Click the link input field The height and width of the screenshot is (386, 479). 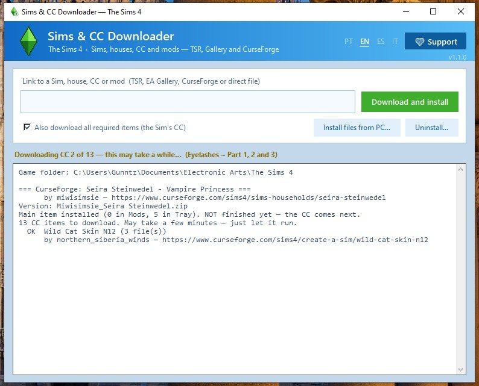[188, 102]
